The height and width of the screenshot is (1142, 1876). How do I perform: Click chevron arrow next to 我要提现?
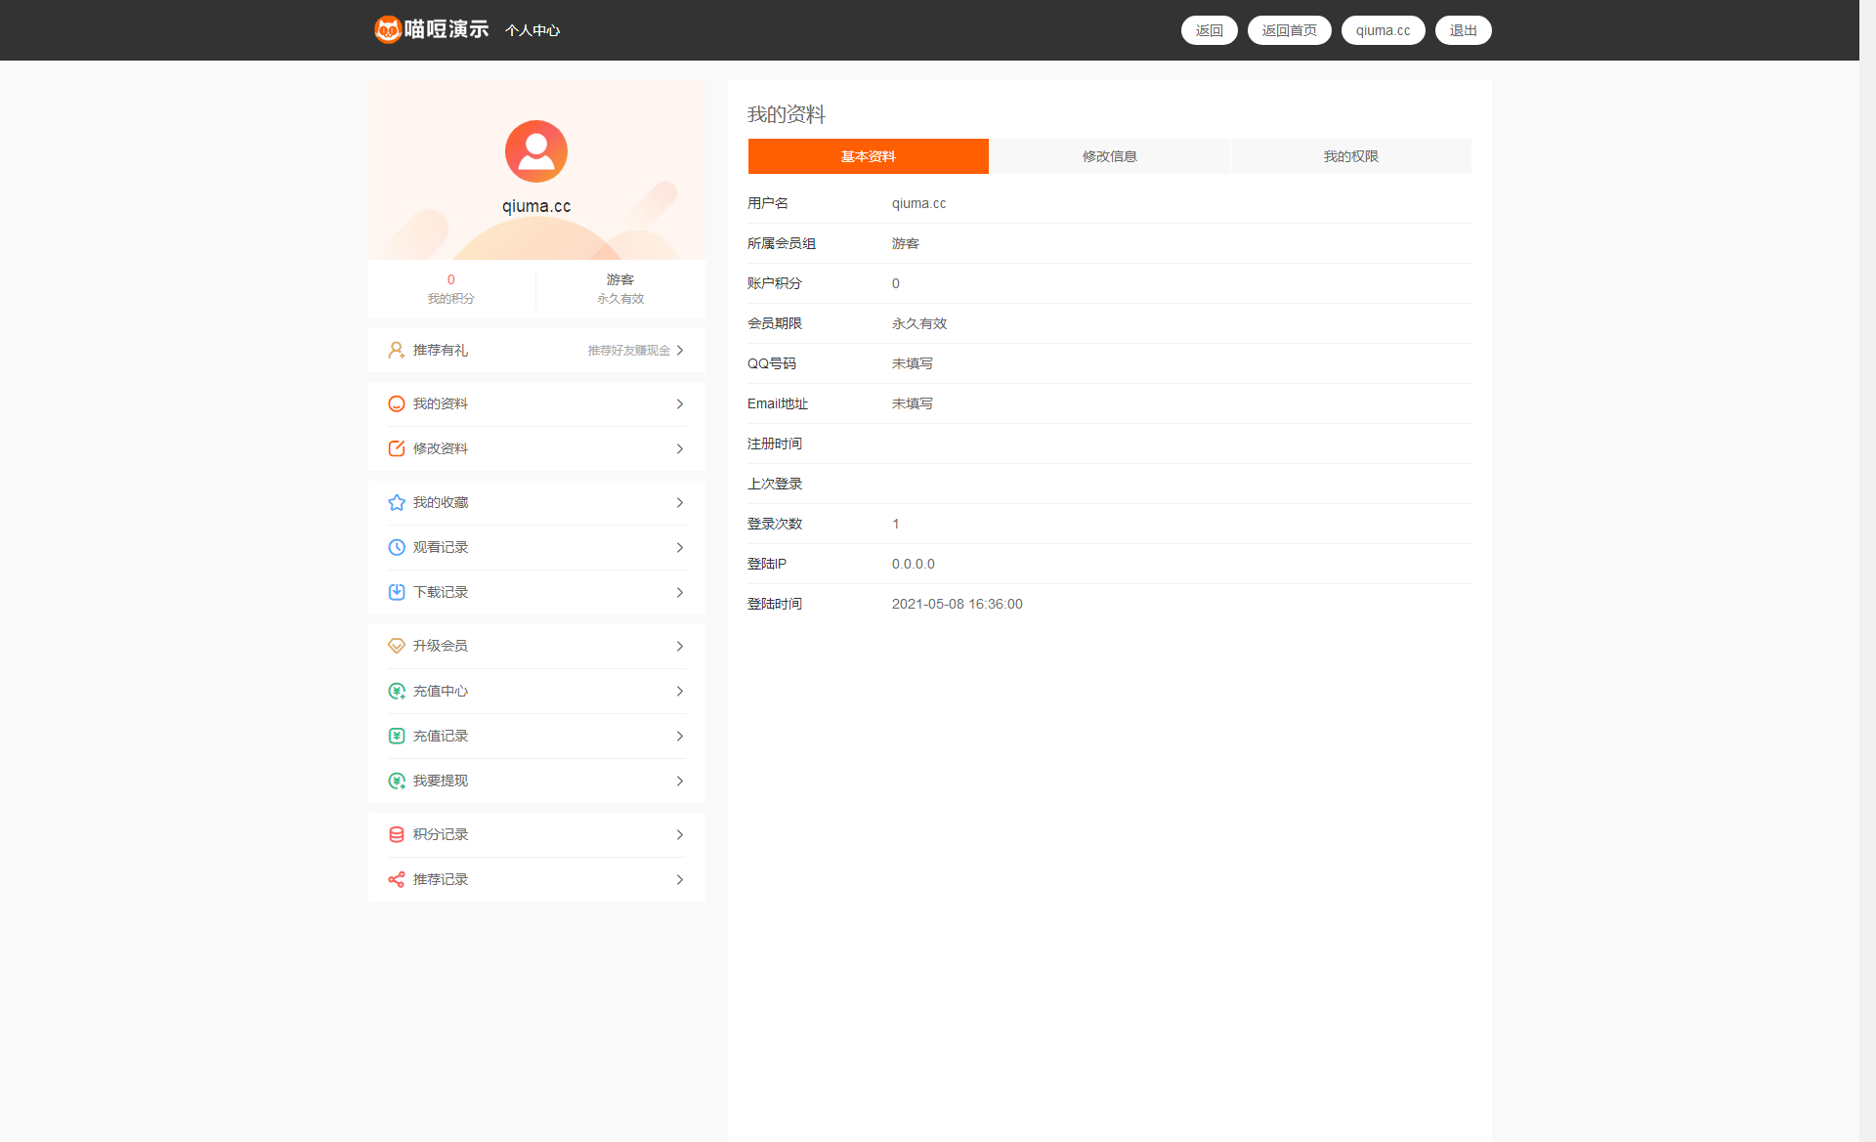(x=680, y=781)
